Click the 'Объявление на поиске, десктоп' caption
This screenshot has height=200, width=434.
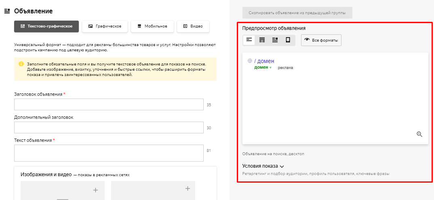pos(273,154)
